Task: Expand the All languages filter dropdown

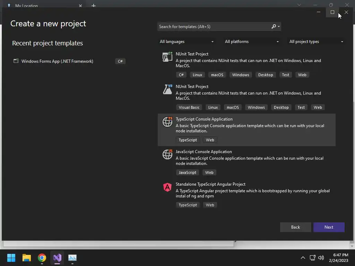Action: tap(187, 42)
